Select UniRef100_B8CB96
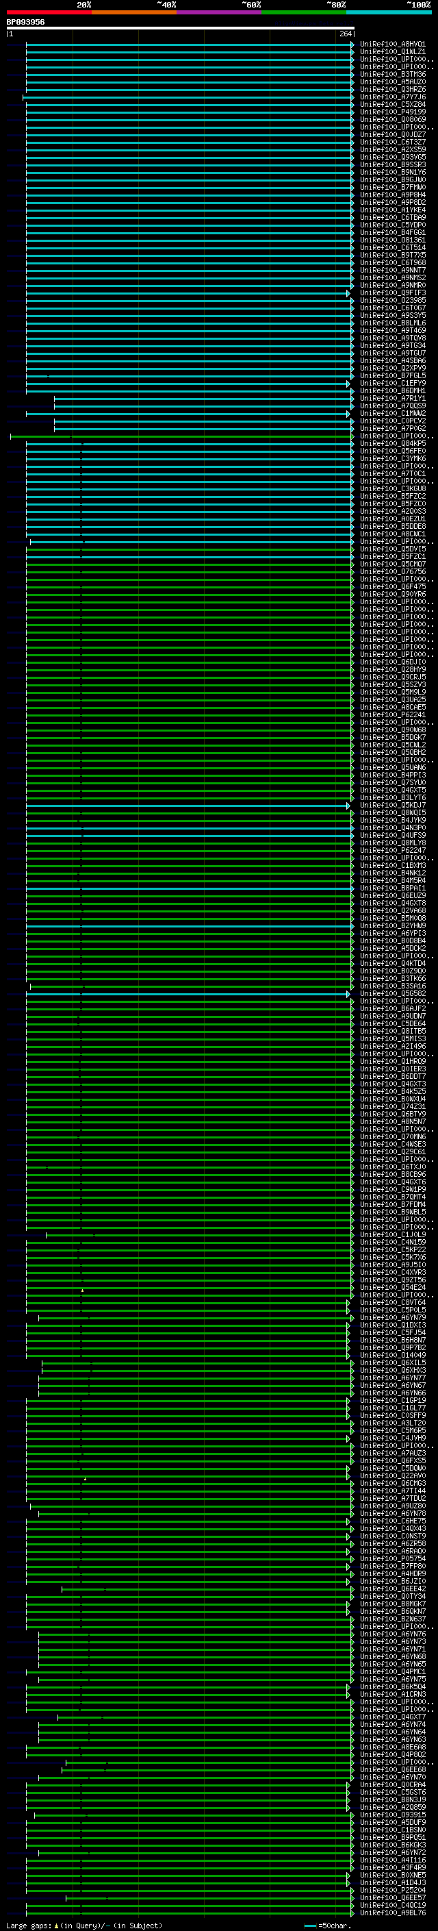The height and width of the screenshot is (1931, 438). 393,1174
